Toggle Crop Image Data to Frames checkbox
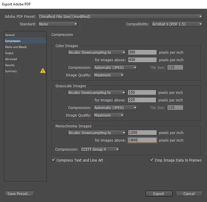The width and height of the screenshot is (207, 202). pyautogui.click(x=151, y=160)
